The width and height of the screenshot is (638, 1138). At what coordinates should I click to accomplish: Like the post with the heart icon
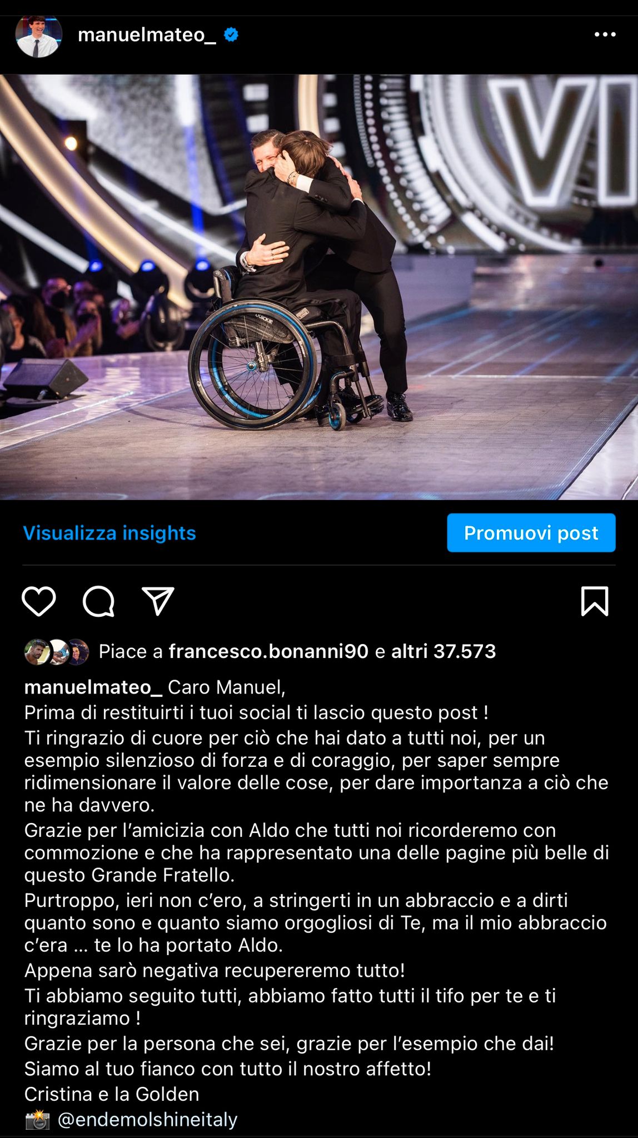coord(39,601)
